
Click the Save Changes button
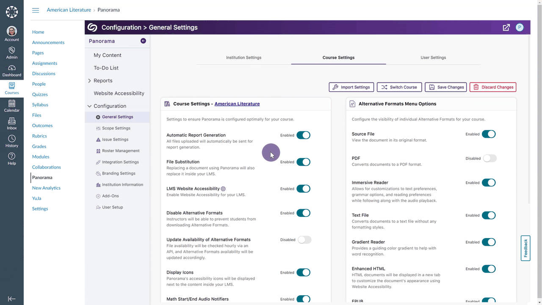(x=445, y=87)
